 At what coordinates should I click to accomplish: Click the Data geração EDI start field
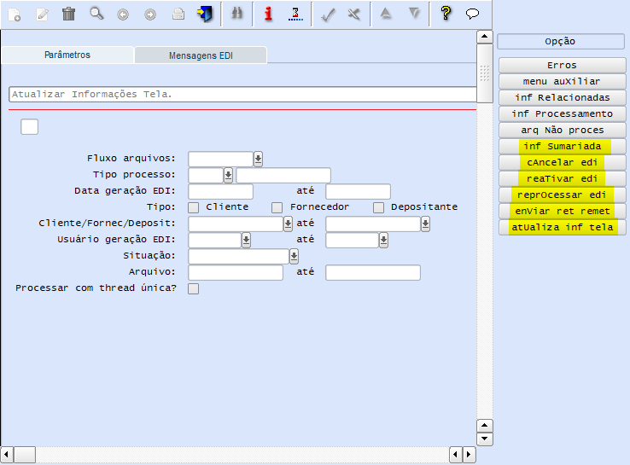point(220,191)
